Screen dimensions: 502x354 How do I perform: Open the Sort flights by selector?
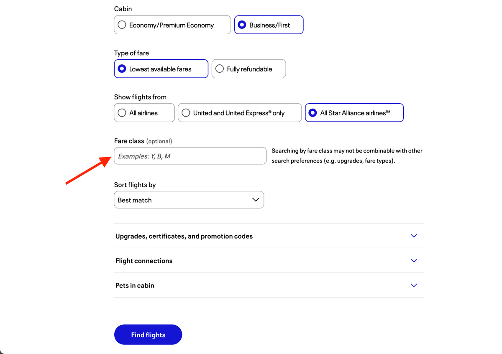[189, 200]
